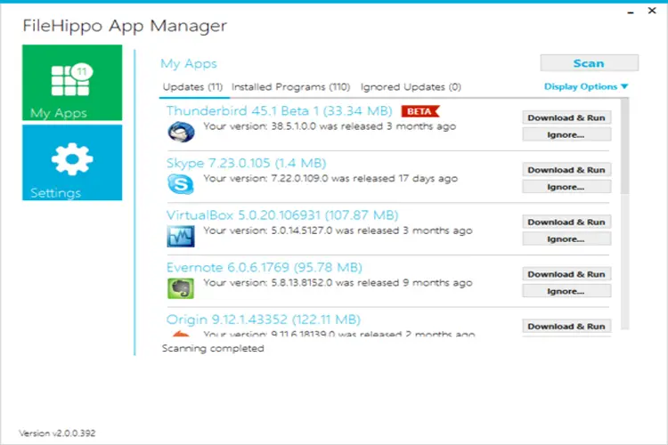Minimize the FileHippo App Manager window
Image resolution: width=668 pixels, height=445 pixels.
631,12
